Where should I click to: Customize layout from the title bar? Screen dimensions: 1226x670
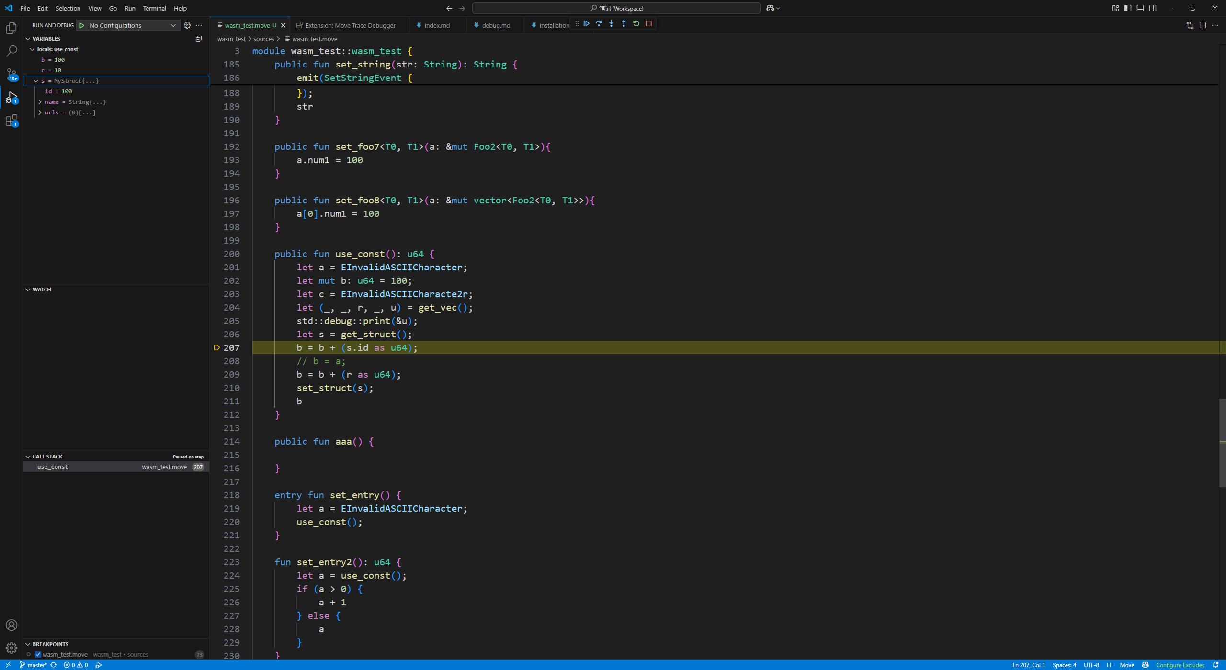[x=1115, y=8]
